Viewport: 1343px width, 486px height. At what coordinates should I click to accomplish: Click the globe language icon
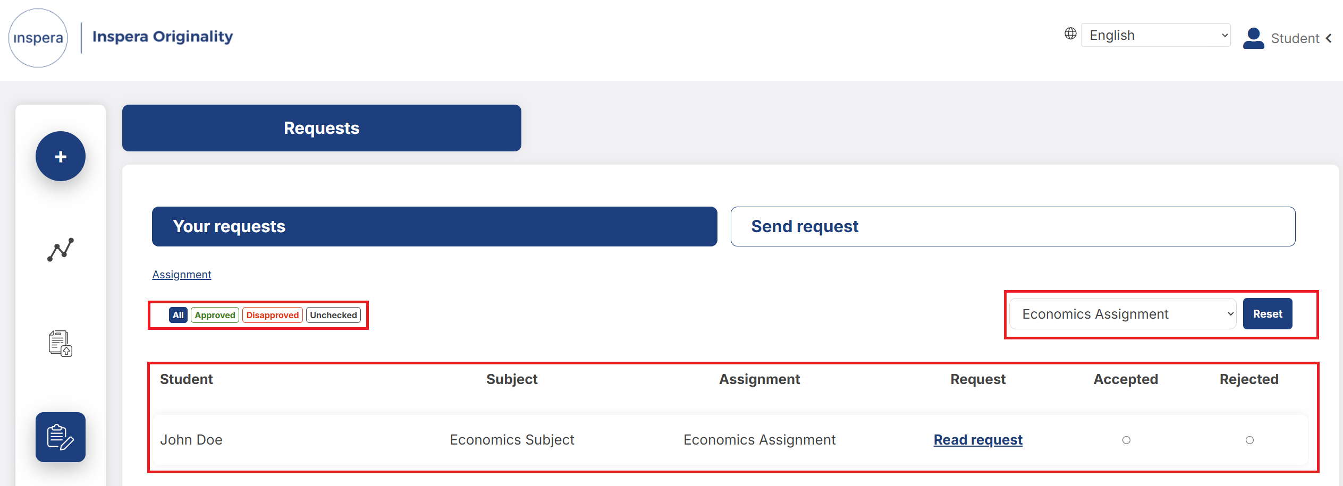1070,34
